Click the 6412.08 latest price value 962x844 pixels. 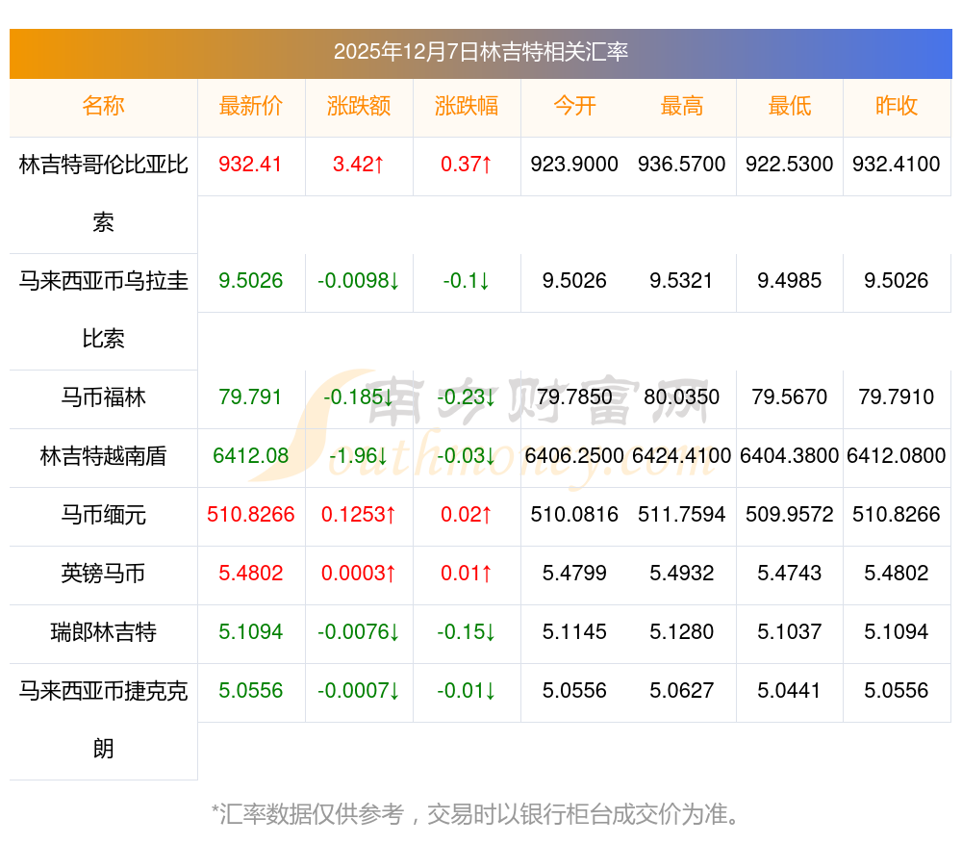(250, 456)
